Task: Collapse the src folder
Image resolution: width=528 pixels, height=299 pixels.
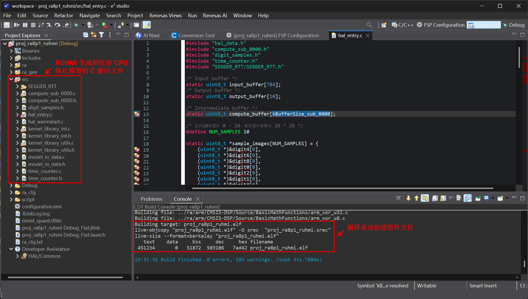Action: [x=11, y=79]
